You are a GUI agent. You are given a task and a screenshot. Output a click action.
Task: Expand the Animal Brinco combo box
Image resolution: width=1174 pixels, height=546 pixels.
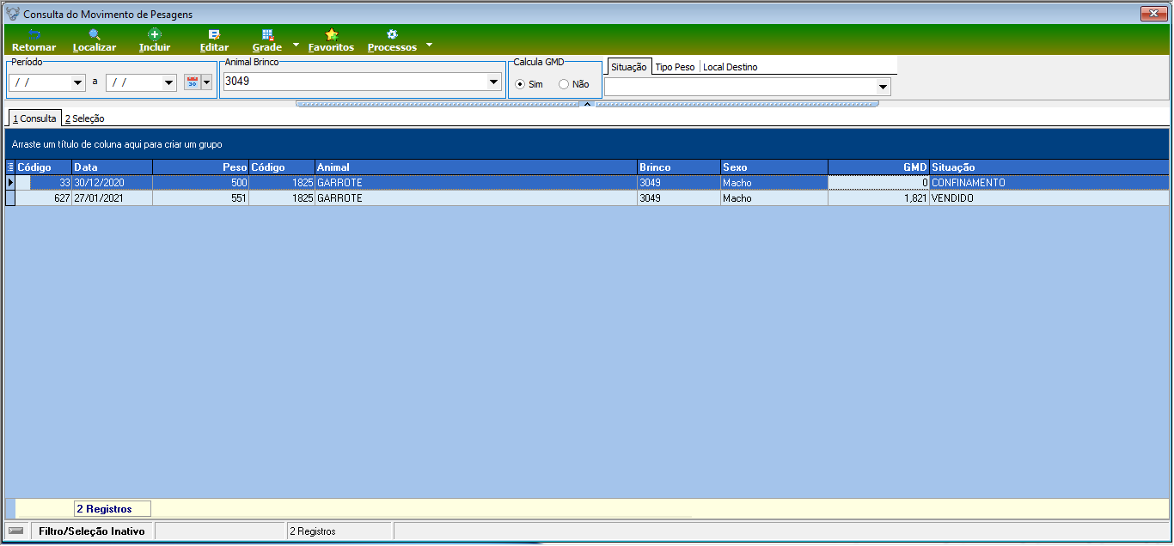coord(494,82)
